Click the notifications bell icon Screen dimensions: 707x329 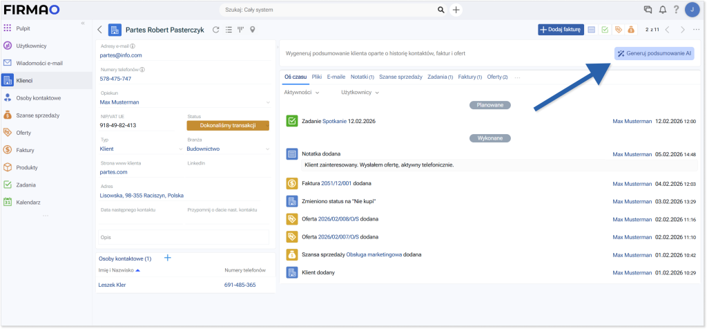(662, 10)
